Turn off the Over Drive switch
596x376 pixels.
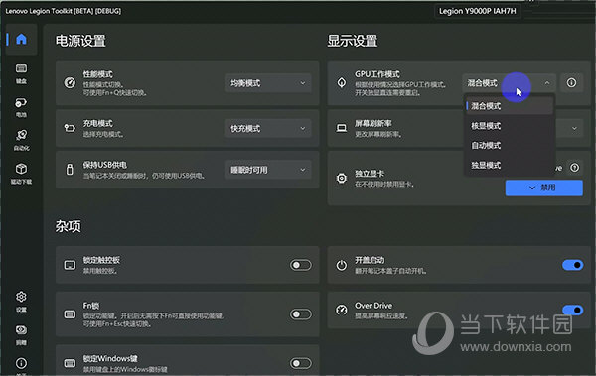point(573,310)
